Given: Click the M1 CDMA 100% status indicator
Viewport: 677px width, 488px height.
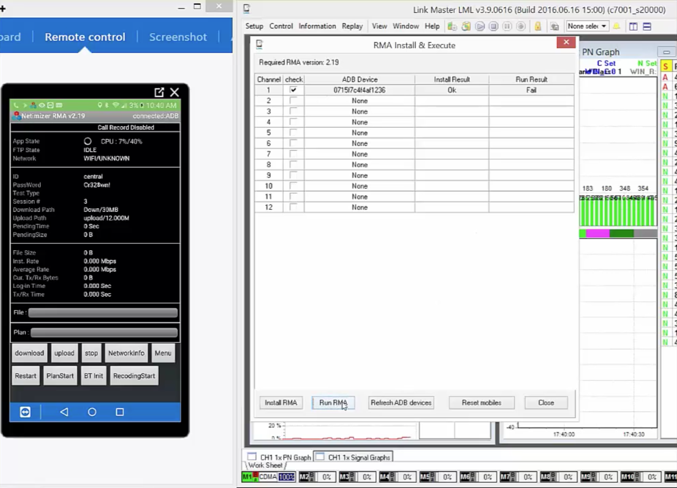Looking at the screenshot, I should (x=268, y=477).
